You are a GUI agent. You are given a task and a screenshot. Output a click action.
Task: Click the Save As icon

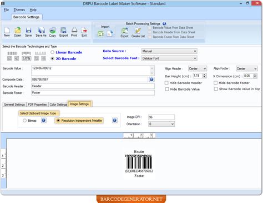(x=41, y=30)
